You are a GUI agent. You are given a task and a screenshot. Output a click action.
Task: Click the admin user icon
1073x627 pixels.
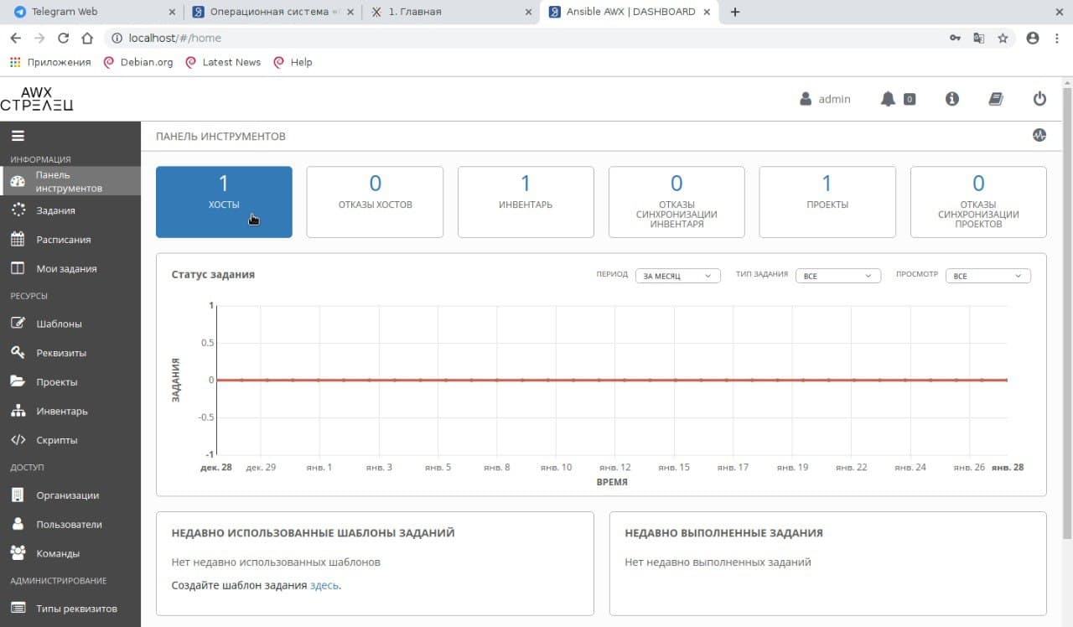[x=806, y=99]
